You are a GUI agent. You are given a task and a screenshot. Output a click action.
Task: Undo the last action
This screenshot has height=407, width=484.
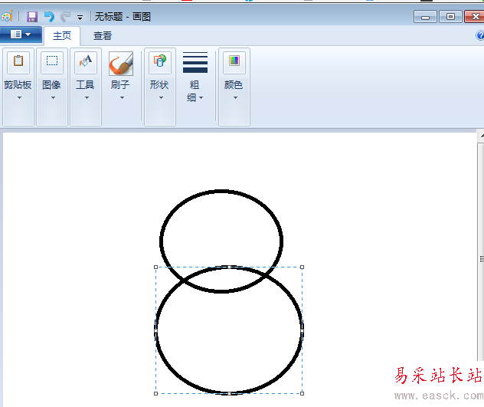pos(49,17)
